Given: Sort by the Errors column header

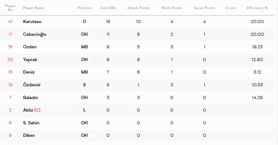Looking at the screenshot, I should (x=231, y=8).
